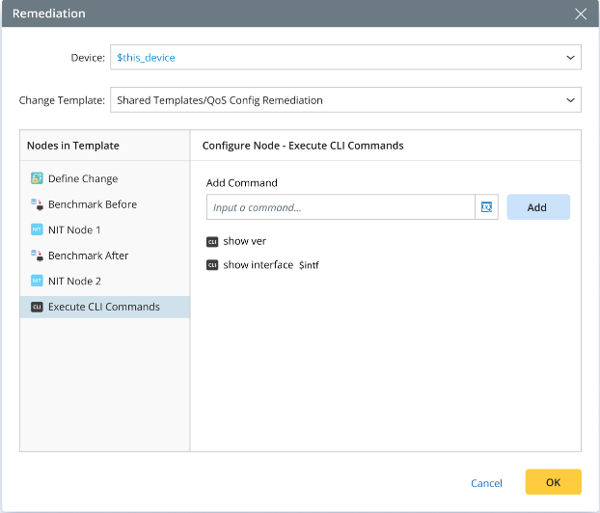Click the Cancel link
The image size is (600, 513).
pyautogui.click(x=486, y=483)
